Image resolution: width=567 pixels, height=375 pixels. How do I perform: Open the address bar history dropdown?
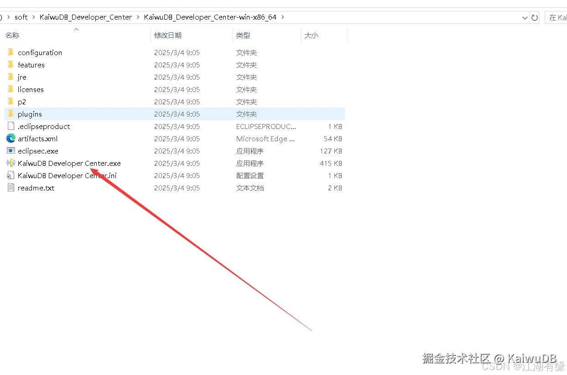click(x=525, y=17)
